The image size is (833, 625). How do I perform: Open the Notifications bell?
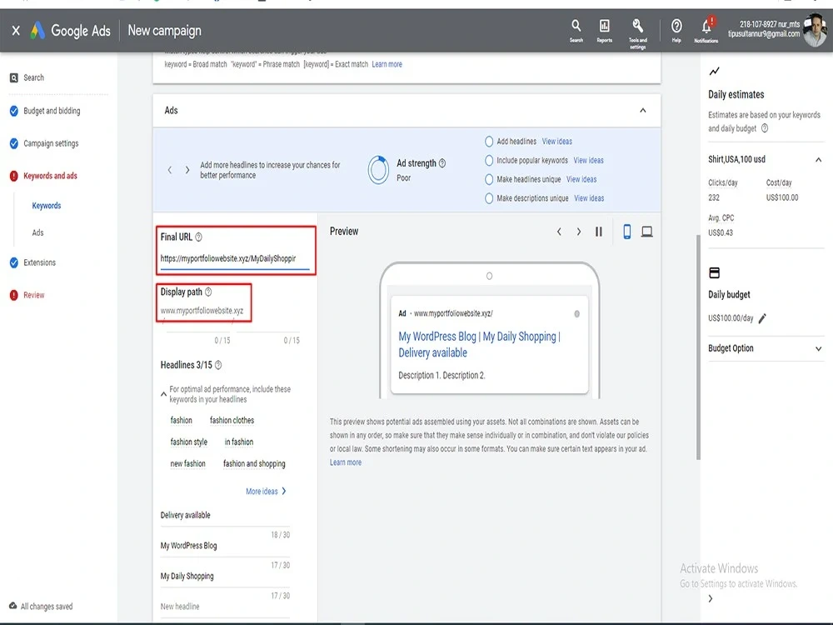pos(706,30)
